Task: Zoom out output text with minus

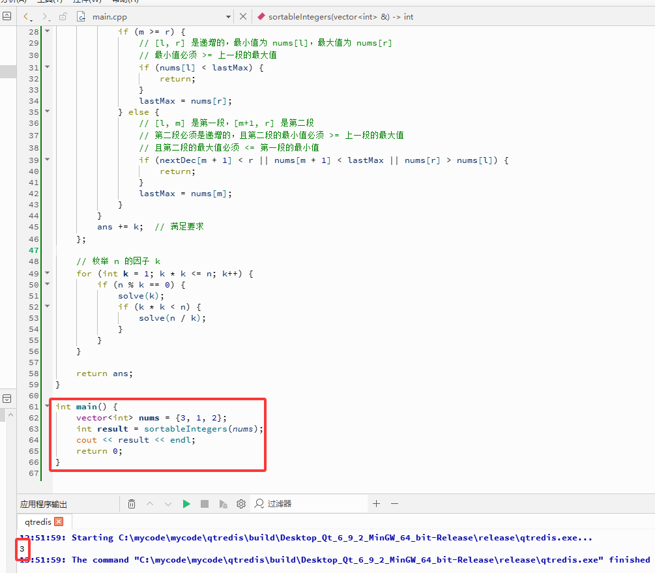Action: 394,504
